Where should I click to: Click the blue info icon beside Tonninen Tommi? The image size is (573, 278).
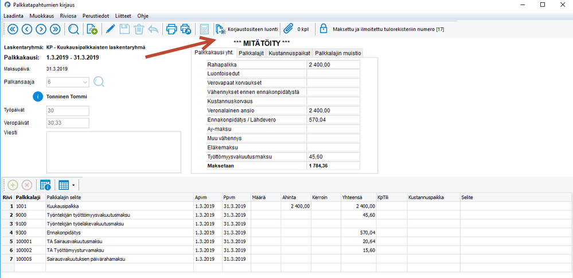coord(38,97)
